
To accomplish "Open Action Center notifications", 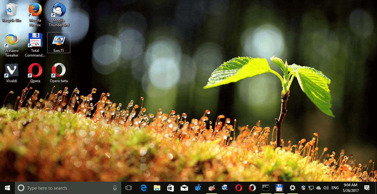I will click(367, 188).
